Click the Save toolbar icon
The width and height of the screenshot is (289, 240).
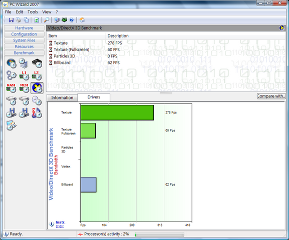[11, 20]
